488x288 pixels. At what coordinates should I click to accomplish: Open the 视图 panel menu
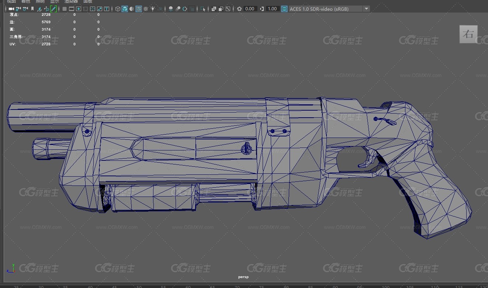click(x=11, y=1)
